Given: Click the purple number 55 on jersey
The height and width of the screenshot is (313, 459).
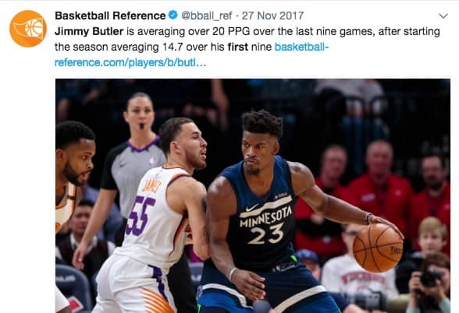Looking at the screenshot, I should tap(141, 216).
